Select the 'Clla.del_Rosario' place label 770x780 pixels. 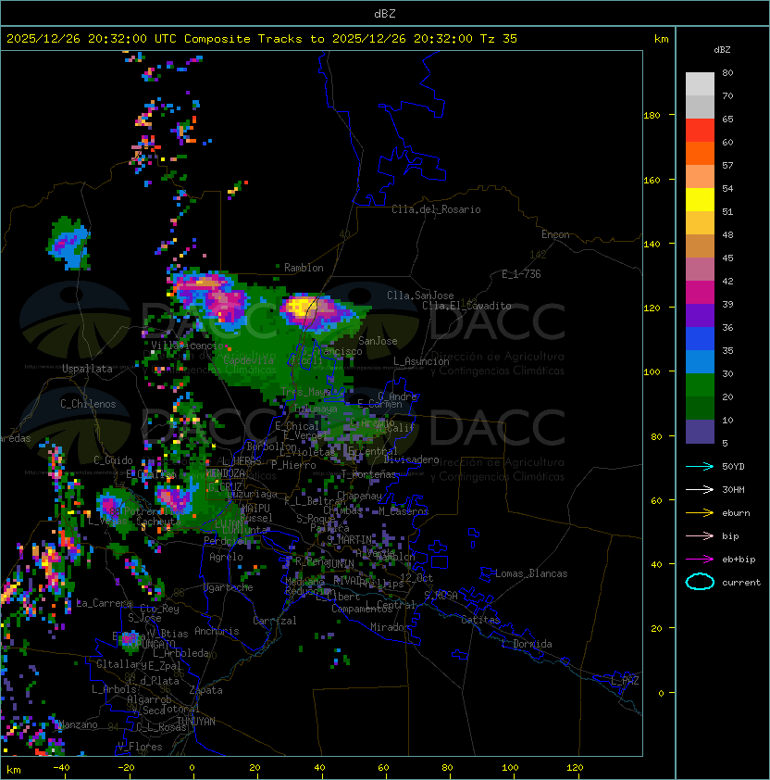[436, 209]
